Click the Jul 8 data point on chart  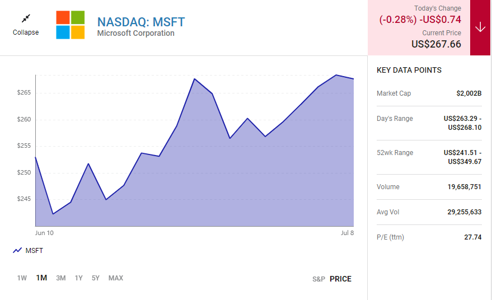click(353, 79)
